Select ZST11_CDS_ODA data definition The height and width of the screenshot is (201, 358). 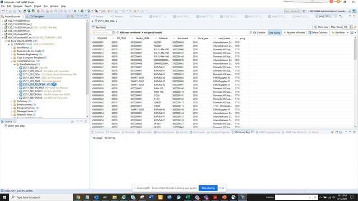point(31,74)
